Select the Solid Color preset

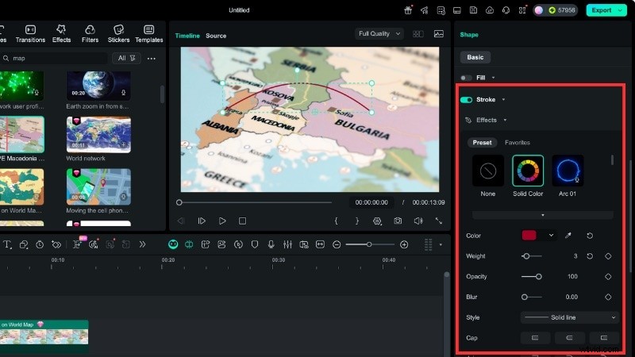tap(528, 171)
